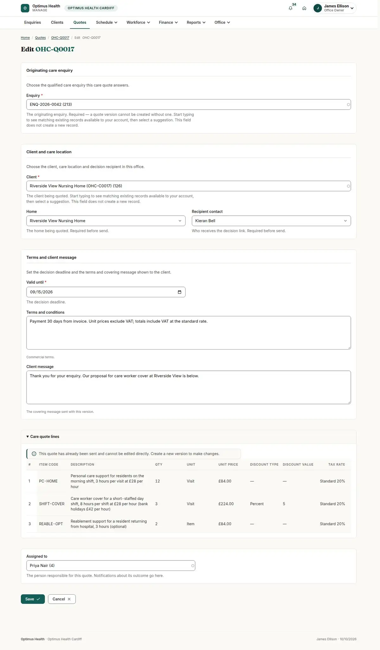Click the Save button
The image size is (380, 650).
33,599
